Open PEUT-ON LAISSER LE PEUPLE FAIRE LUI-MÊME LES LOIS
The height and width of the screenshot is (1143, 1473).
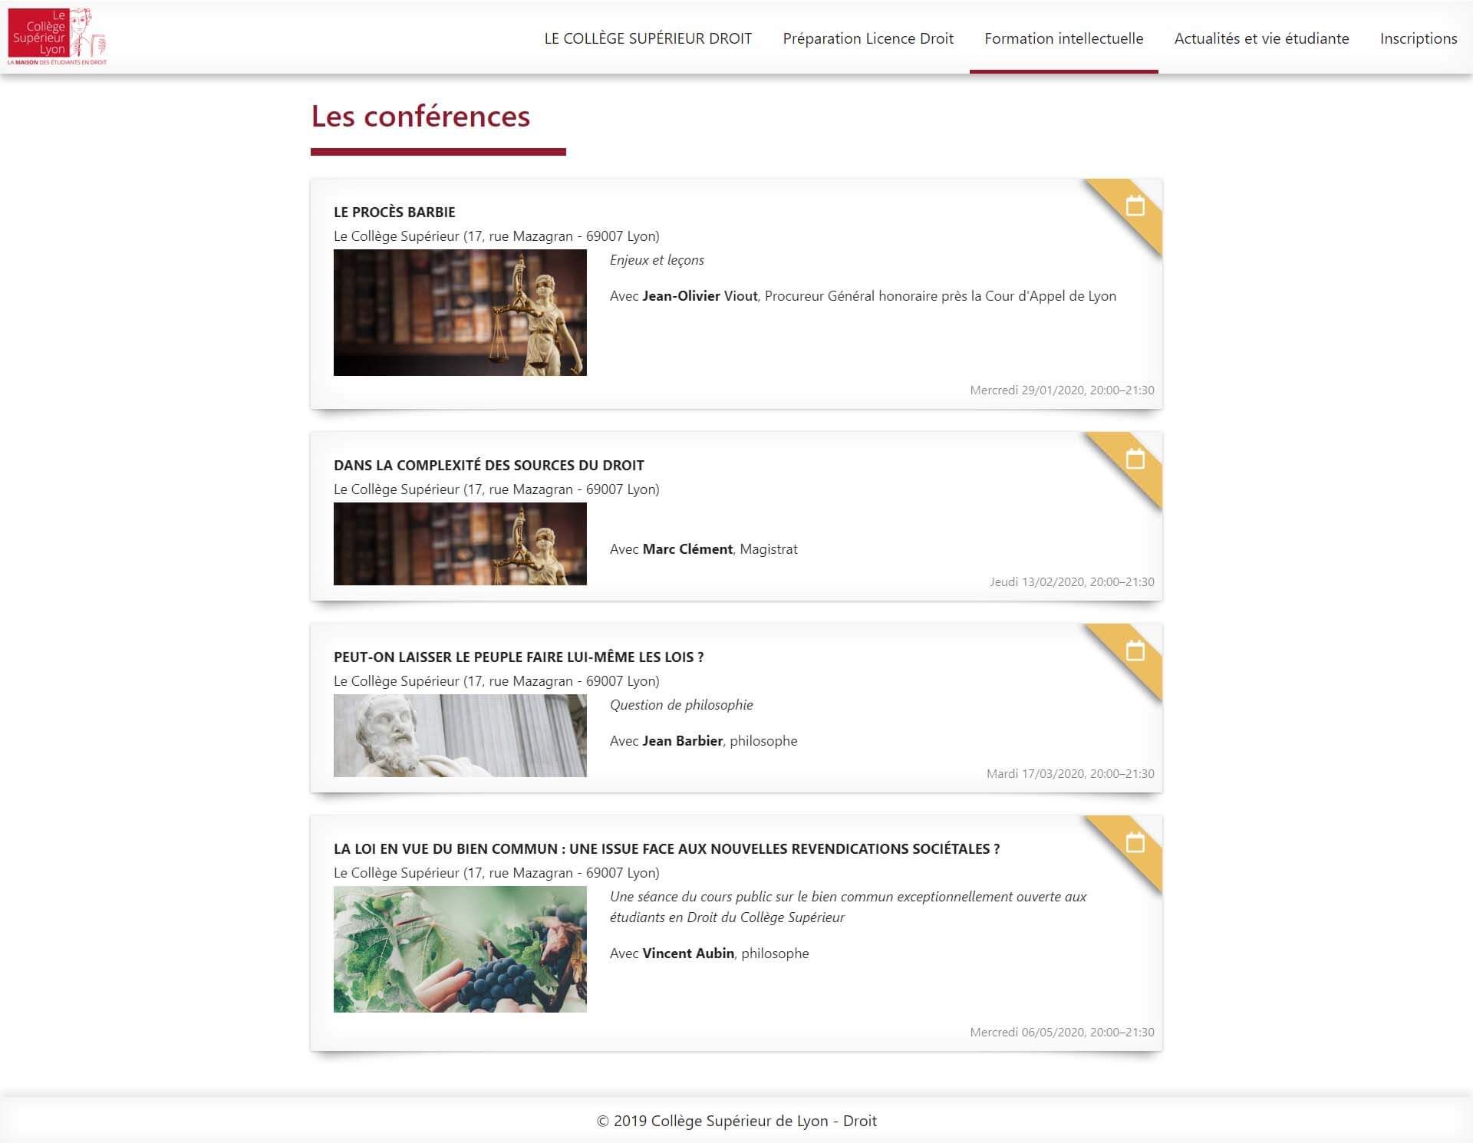(x=519, y=657)
